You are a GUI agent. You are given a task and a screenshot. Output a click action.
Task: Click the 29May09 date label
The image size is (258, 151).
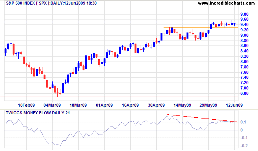[208, 105]
